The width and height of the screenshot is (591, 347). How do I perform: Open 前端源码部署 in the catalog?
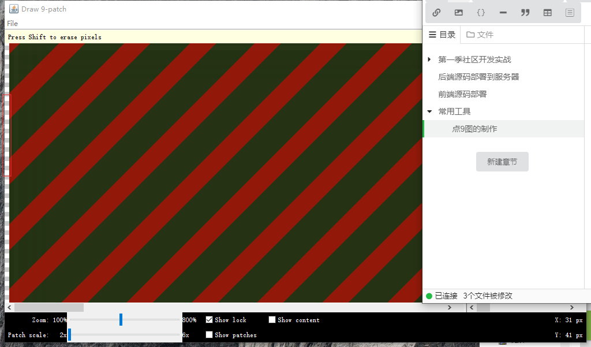(462, 94)
